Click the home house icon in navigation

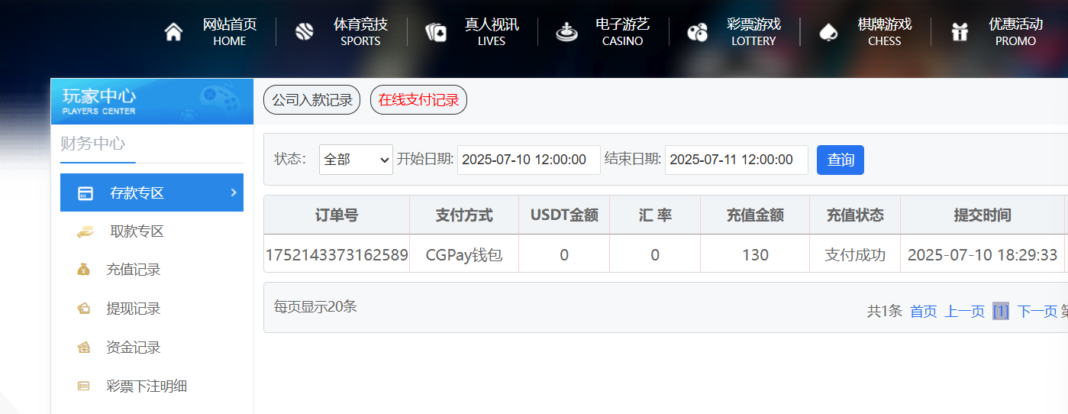pyautogui.click(x=174, y=32)
